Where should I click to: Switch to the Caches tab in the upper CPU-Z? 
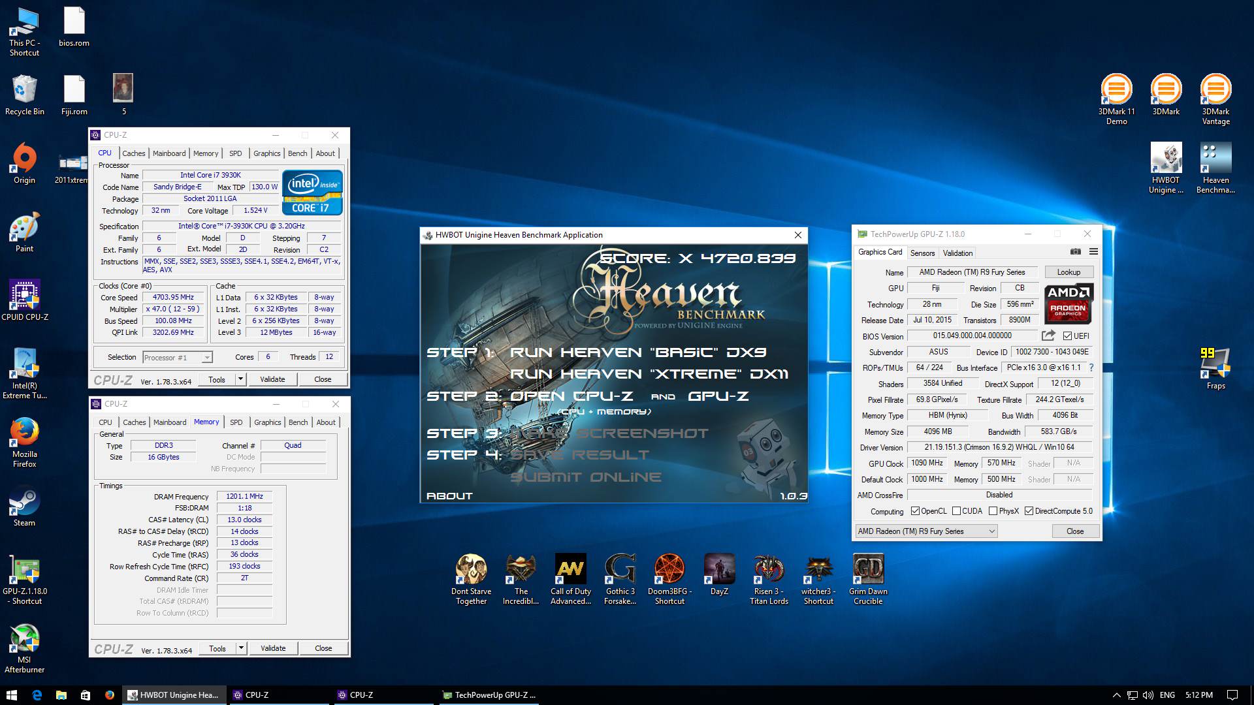tap(133, 153)
